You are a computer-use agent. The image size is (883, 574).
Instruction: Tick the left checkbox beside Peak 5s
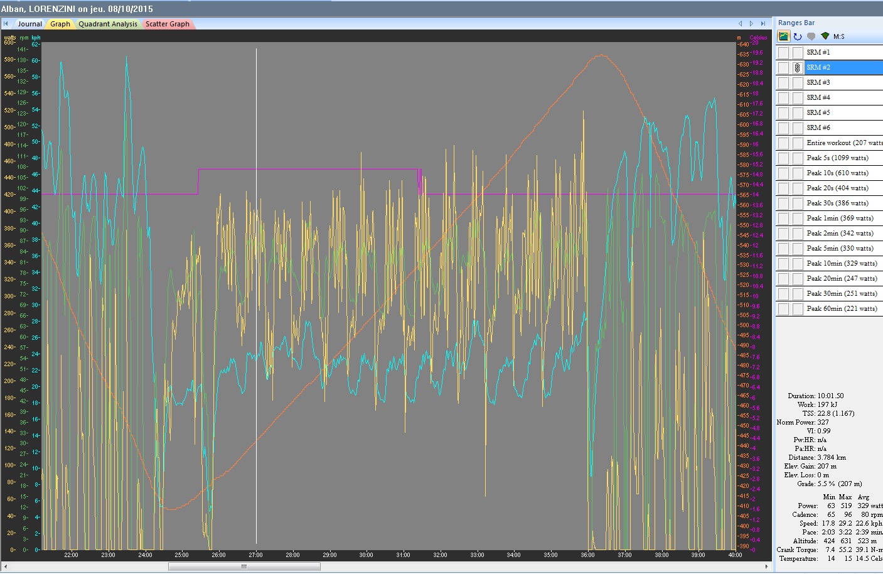click(x=783, y=158)
